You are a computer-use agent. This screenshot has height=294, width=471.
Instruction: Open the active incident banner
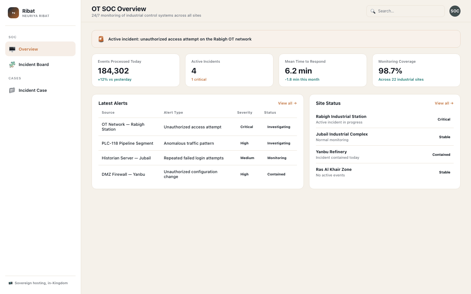(x=276, y=39)
